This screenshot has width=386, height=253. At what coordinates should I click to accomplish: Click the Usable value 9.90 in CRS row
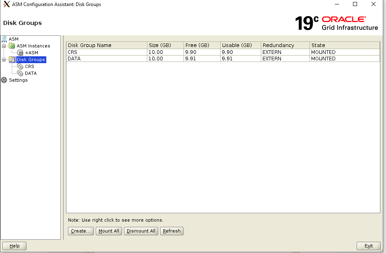click(x=241, y=52)
